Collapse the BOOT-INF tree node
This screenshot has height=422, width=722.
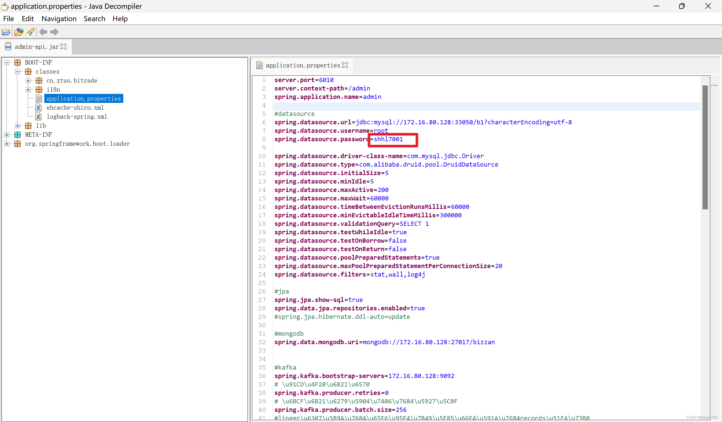click(7, 62)
